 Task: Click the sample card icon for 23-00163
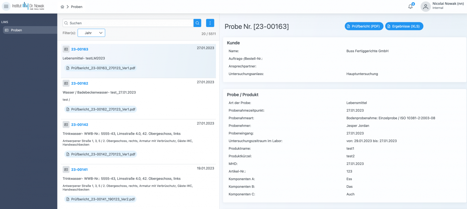coord(66,49)
